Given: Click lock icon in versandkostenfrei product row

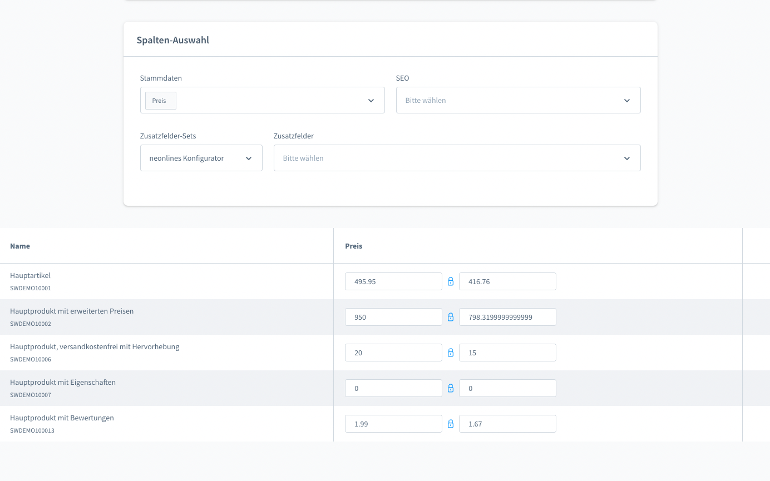Looking at the screenshot, I should click(x=451, y=353).
